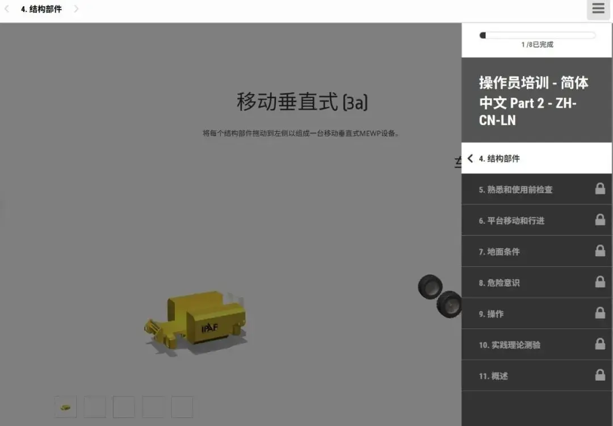Collapse sidebar with back chevron beside 4. 结构部件
Viewport: 613px width, 426px height.
click(x=471, y=158)
